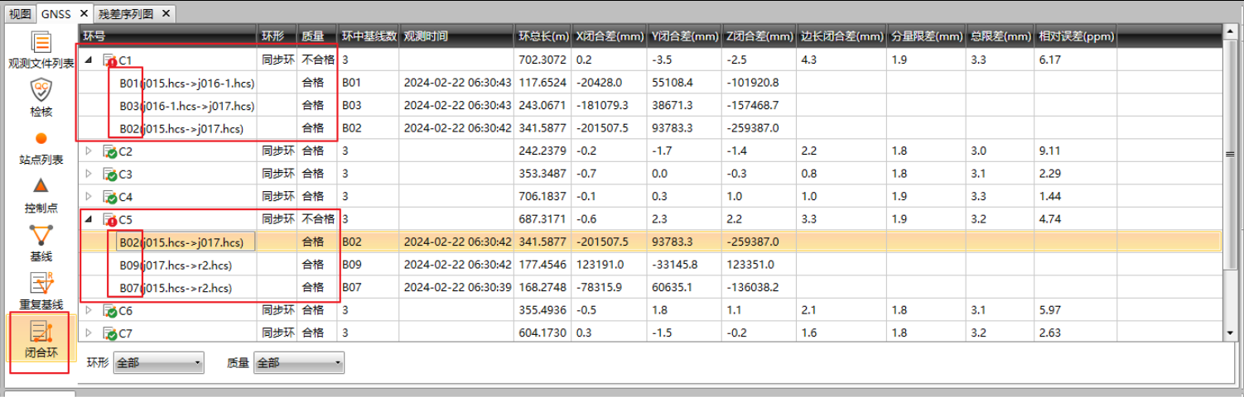Expand the C4 loop row

[x=89, y=197]
